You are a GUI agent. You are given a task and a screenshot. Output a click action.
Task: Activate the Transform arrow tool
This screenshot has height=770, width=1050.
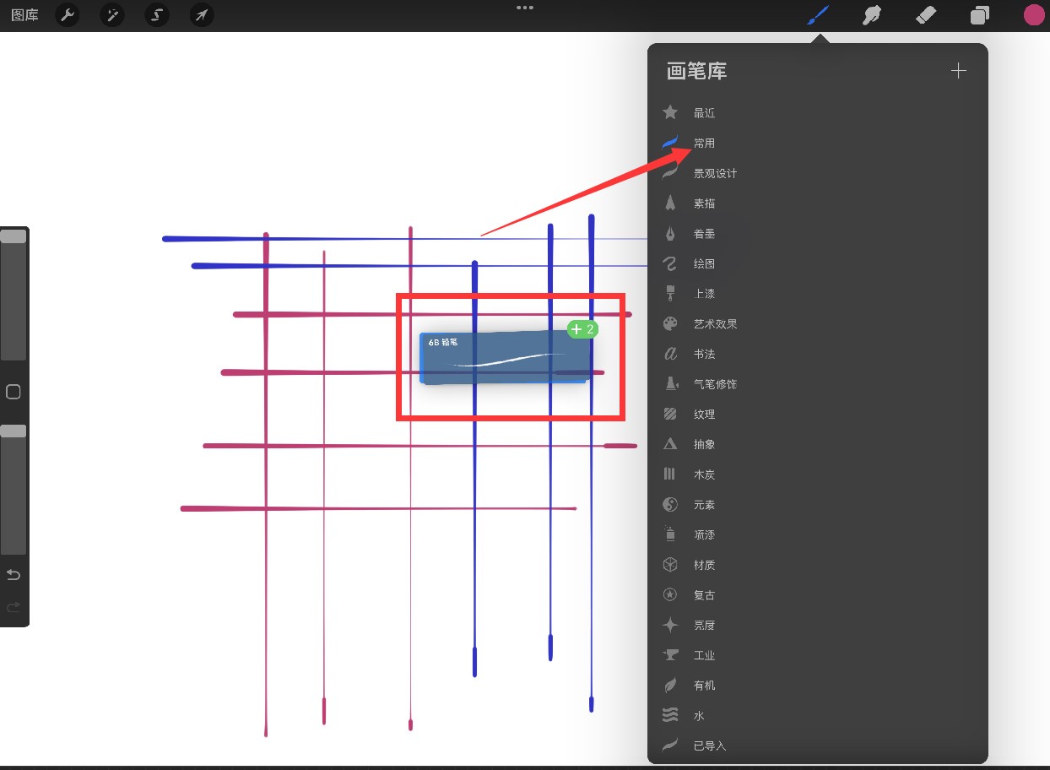tap(201, 15)
